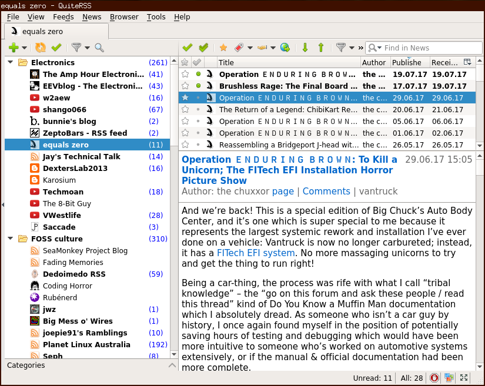485x386 pixels.
Task: Click the Update all feeds icon
Action: tap(40, 48)
